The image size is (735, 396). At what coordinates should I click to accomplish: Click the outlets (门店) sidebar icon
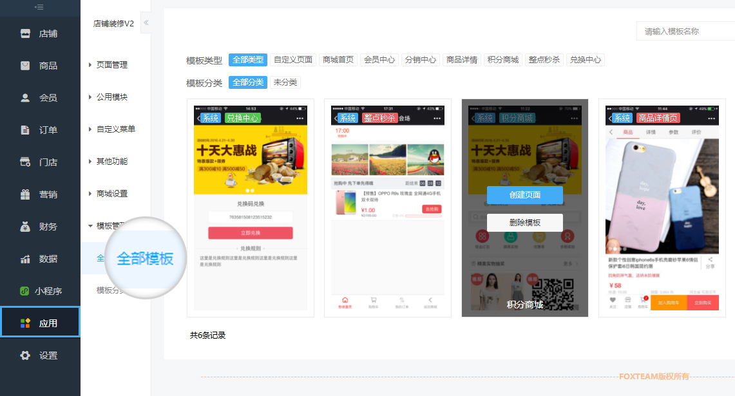click(x=25, y=162)
